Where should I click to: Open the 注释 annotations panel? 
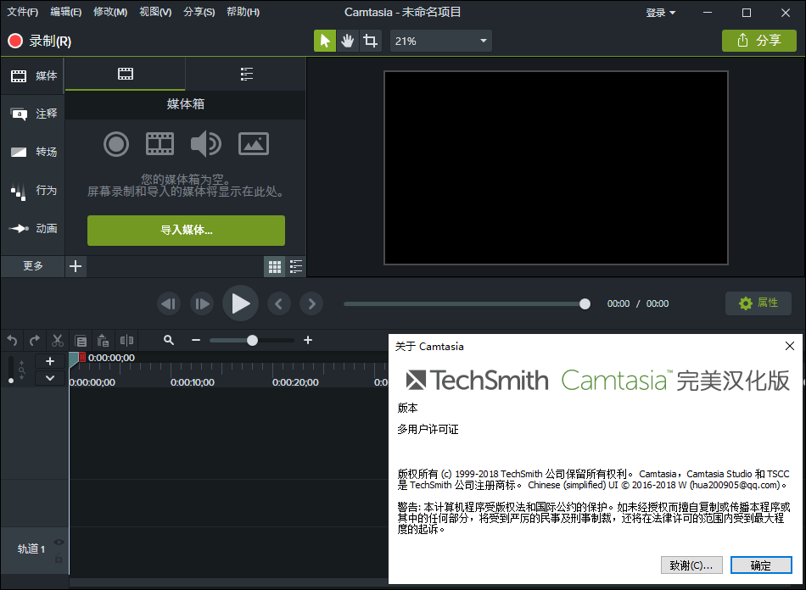click(33, 114)
